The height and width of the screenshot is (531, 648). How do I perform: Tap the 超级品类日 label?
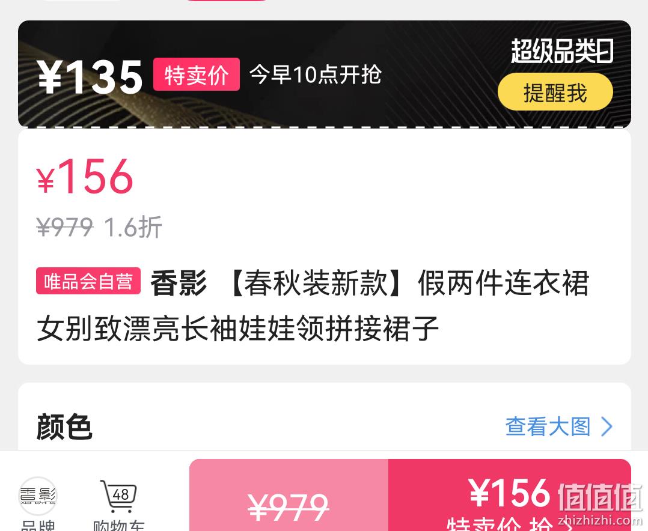562,51
